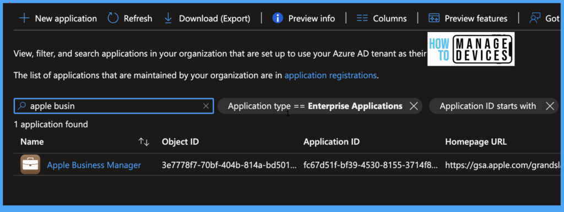Click the 1 application found text
The image size is (564, 212).
[51, 124]
